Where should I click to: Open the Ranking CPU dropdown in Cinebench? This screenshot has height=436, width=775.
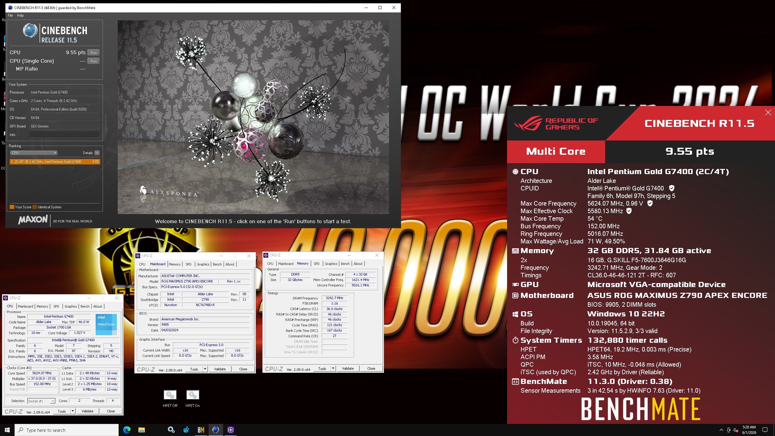point(34,153)
